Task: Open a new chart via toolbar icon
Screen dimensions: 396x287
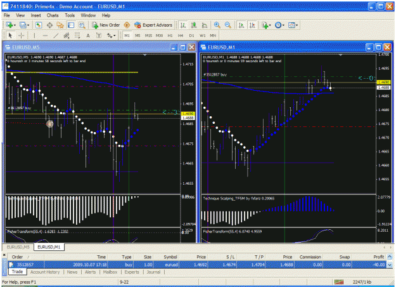Action: pyautogui.click(x=10, y=25)
